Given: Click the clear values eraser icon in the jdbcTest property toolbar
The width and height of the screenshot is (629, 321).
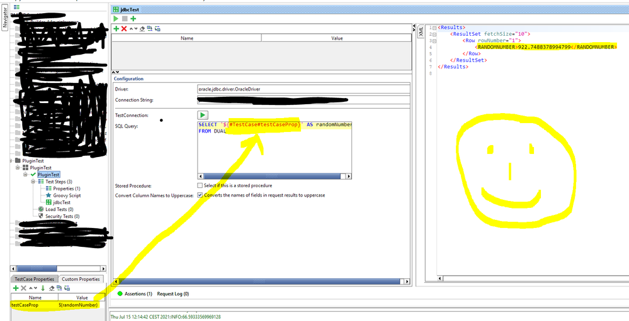Looking at the screenshot, I should click(142, 28).
